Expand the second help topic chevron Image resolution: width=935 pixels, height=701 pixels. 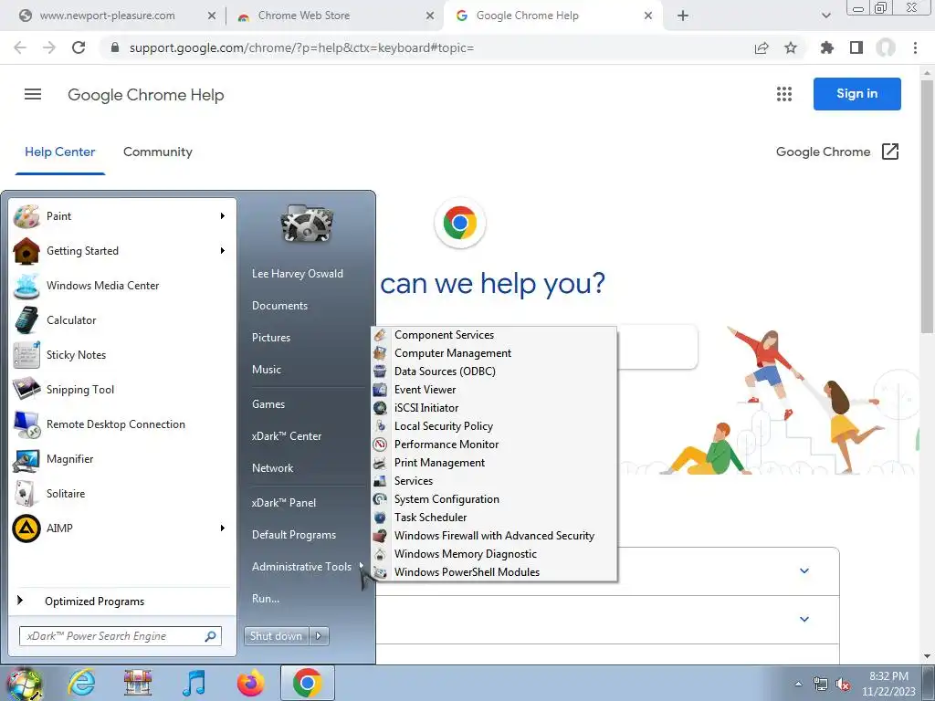point(804,620)
